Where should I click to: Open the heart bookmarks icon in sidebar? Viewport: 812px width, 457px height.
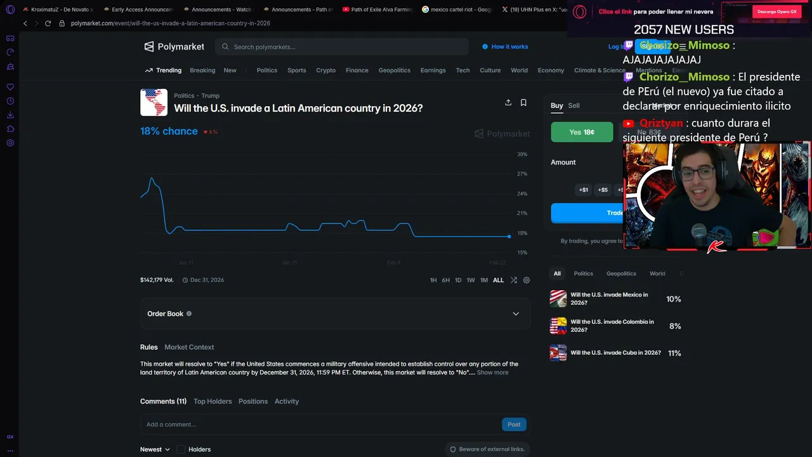pos(10,87)
